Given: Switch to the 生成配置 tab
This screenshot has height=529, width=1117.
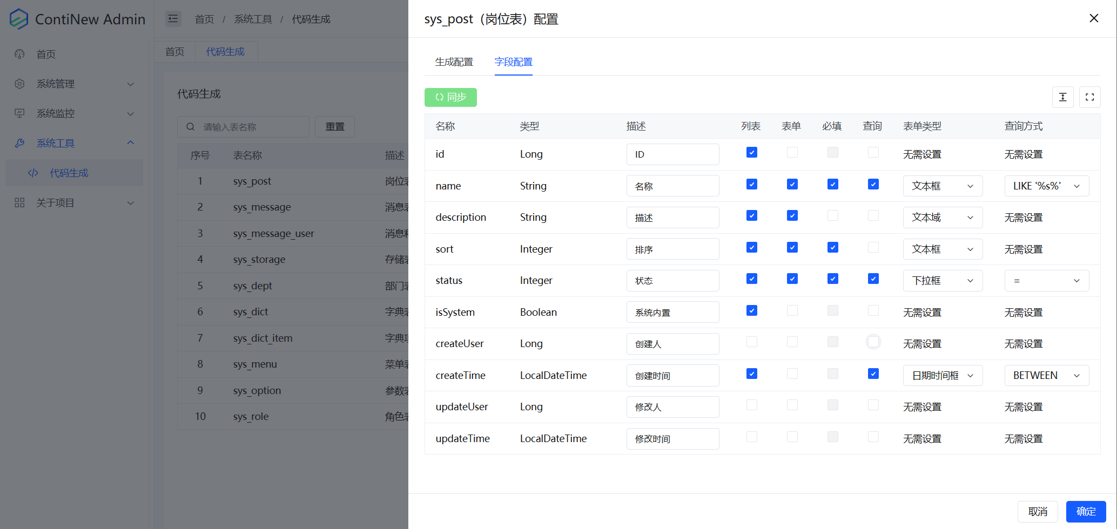Looking at the screenshot, I should click(x=454, y=62).
